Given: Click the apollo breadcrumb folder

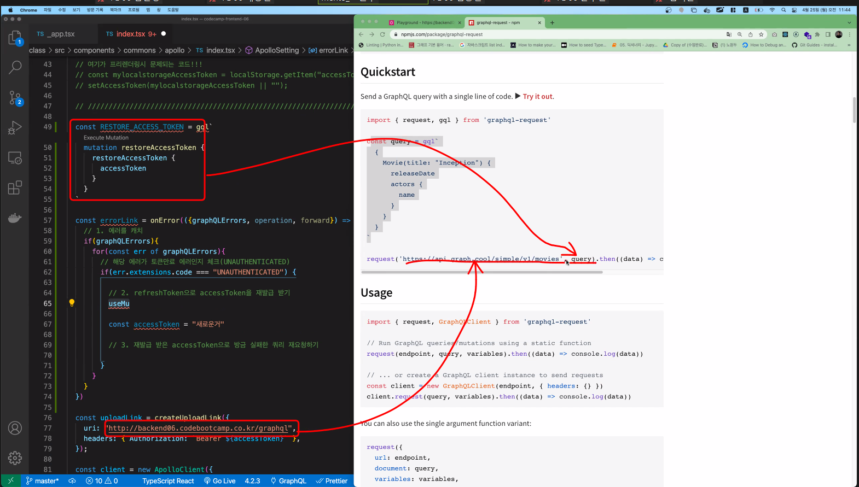Looking at the screenshot, I should 175,50.
